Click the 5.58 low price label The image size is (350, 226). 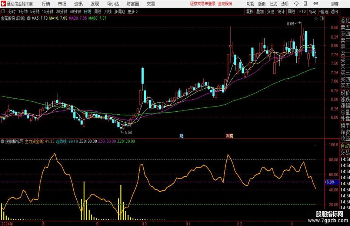point(128,132)
